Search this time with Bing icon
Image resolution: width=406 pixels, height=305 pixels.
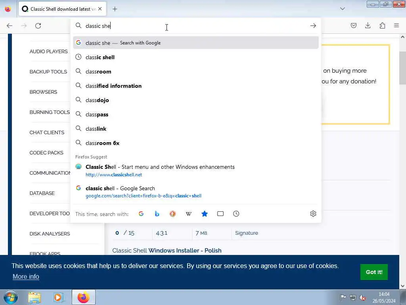(x=157, y=214)
